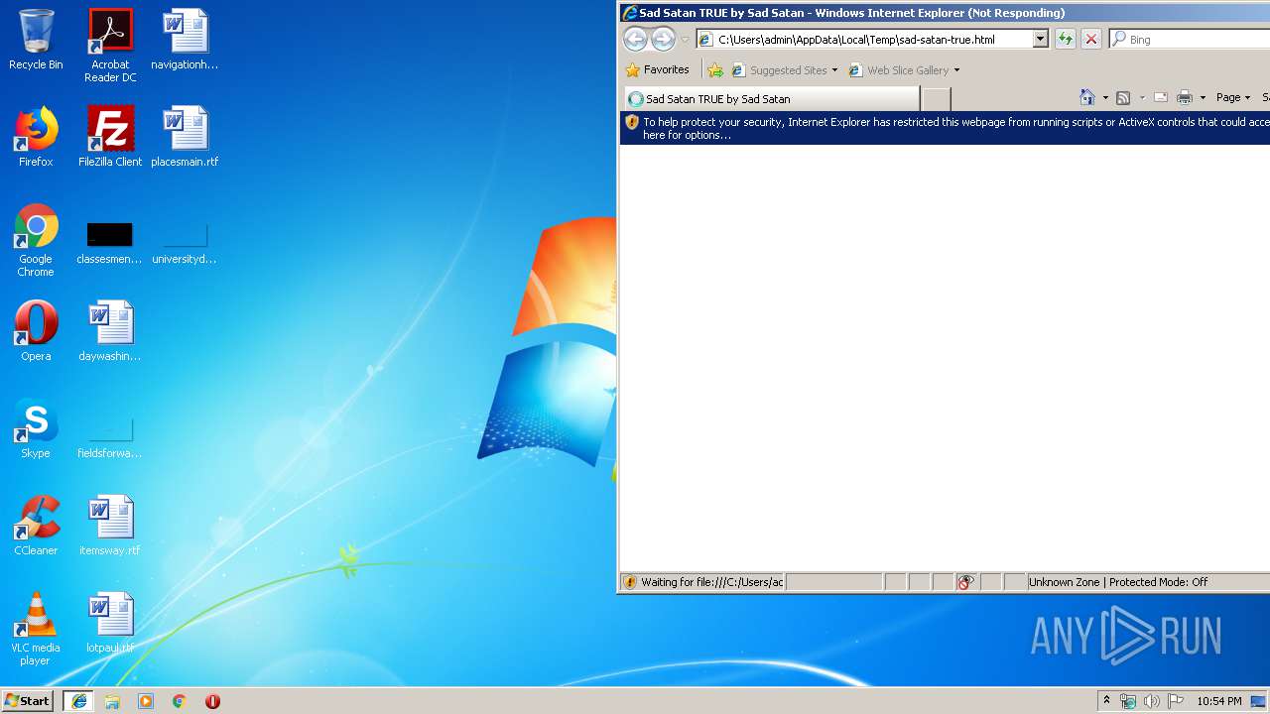
Task: Click the Internet Explorer taskbar button
Action: (x=79, y=701)
